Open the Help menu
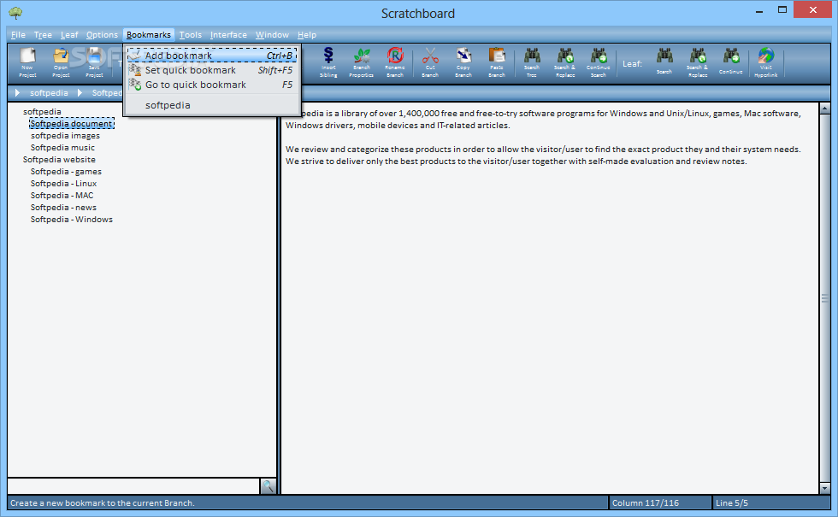838x517 pixels. 307,35
